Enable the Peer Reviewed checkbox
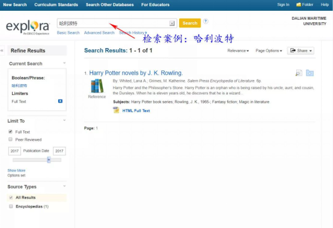 10,139
